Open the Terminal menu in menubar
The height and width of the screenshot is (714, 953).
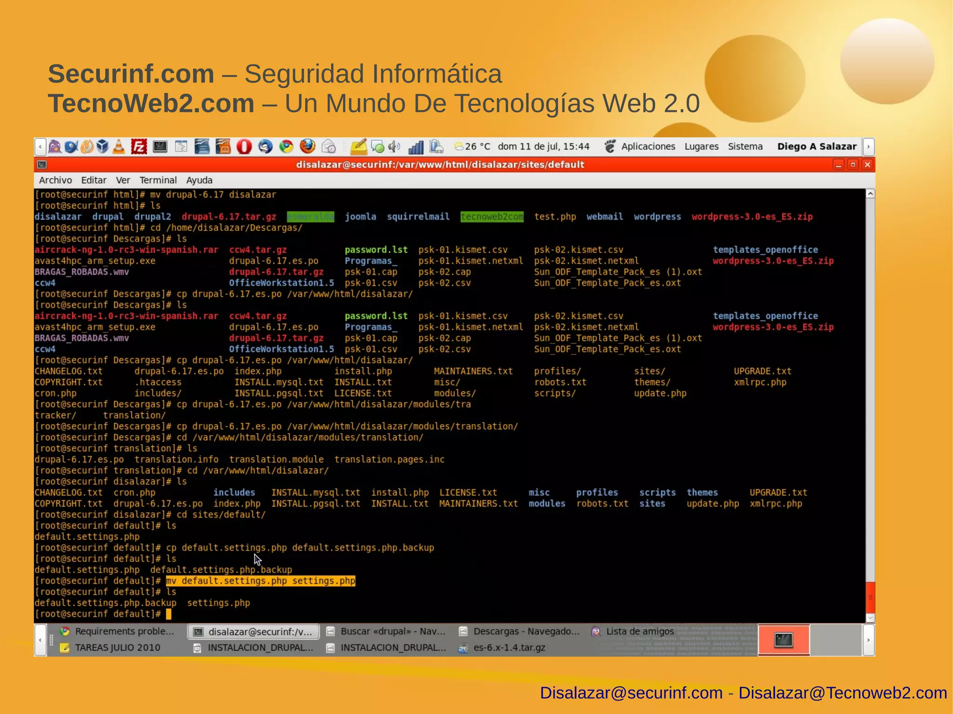158,180
